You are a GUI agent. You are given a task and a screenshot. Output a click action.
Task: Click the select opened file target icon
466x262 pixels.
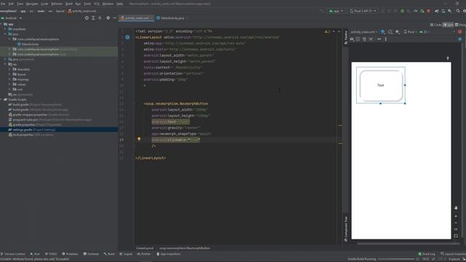point(87,18)
